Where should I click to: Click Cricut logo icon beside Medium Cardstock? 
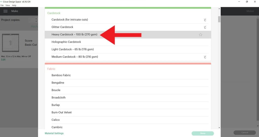[x=205, y=57]
